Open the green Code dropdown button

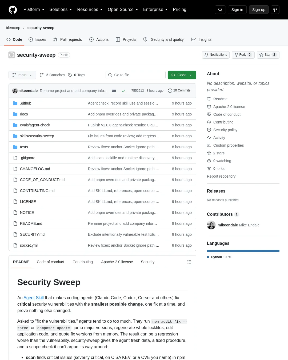click(x=182, y=75)
